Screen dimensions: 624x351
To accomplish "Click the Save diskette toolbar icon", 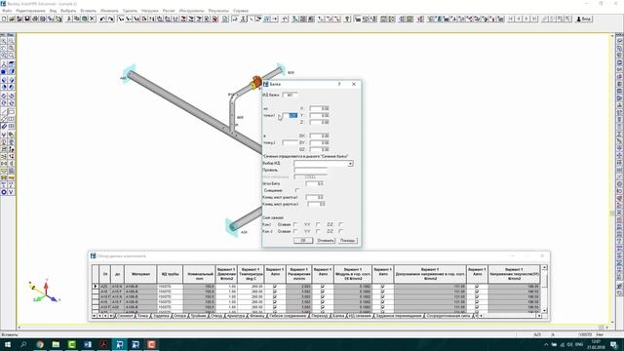I will pyautogui.click(x=27, y=19).
